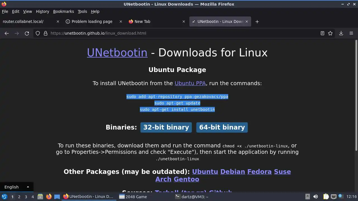Switch to virtual desktop 1
This screenshot has height=201, width=358.
click(x=12, y=197)
